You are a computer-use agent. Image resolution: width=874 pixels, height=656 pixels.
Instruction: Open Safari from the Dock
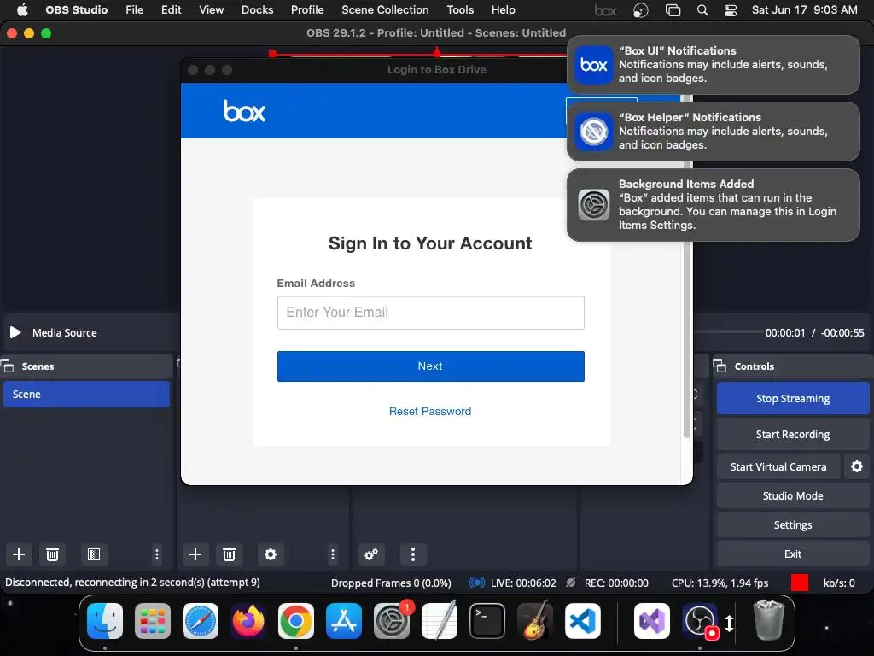coord(201,621)
